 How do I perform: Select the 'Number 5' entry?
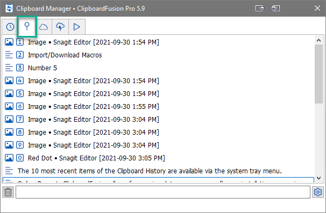coord(42,68)
